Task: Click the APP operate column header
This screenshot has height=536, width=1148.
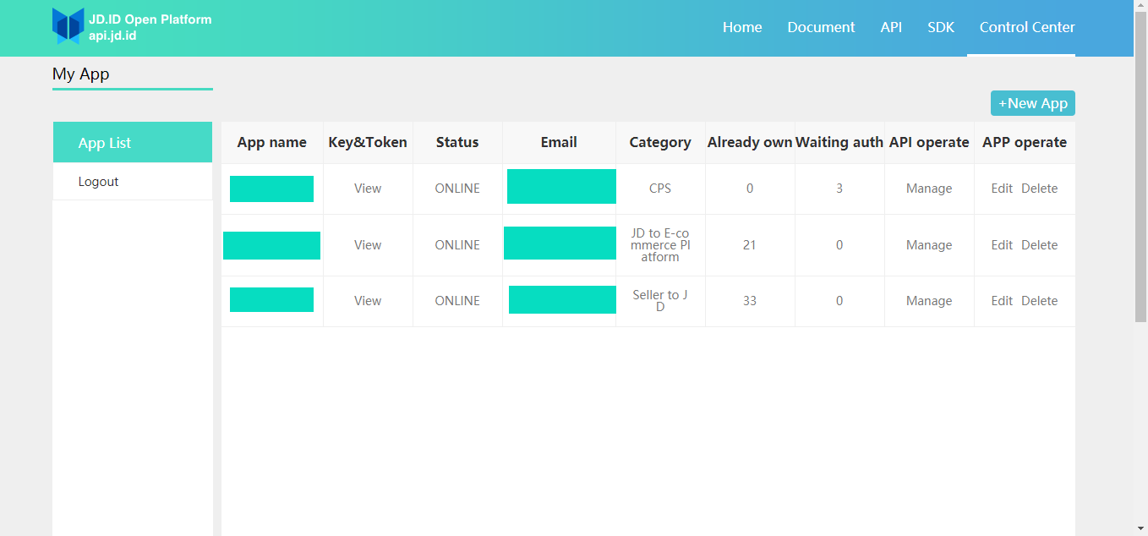Action: click(1025, 142)
